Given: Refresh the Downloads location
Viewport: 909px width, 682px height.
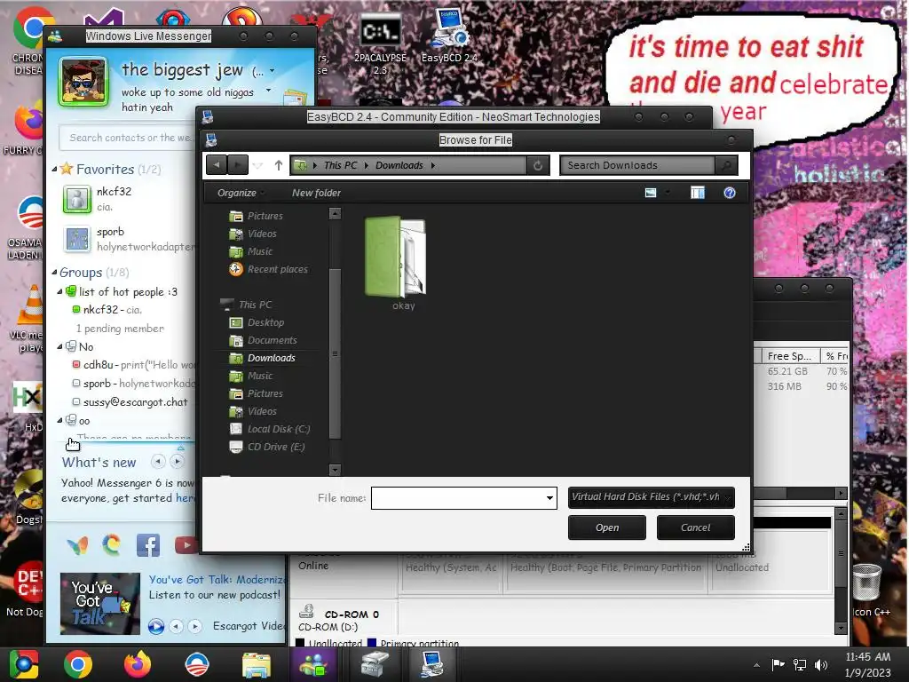Looking at the screenshot, I should coord(537,165).
